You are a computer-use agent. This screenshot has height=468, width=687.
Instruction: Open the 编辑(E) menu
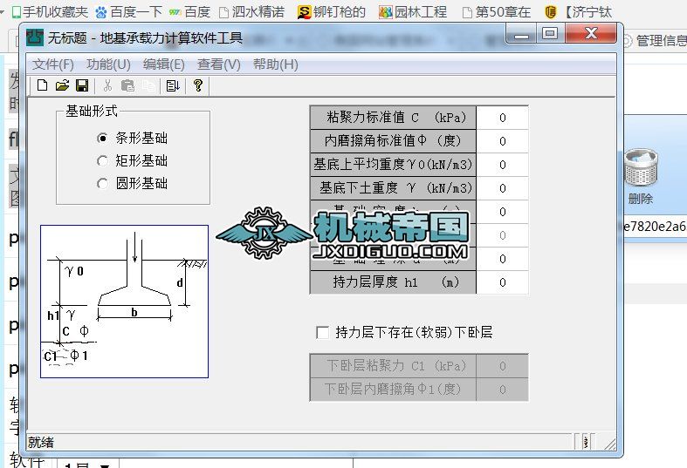point(164,64)
